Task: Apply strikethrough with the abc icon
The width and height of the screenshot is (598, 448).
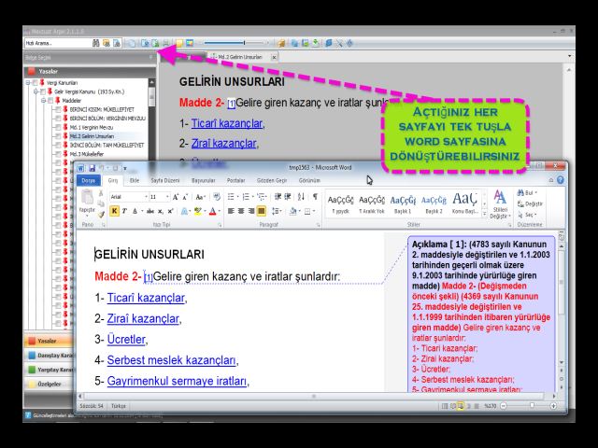Action: point(150,211)
